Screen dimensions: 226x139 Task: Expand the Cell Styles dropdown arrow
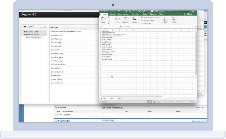pos(151,23)
